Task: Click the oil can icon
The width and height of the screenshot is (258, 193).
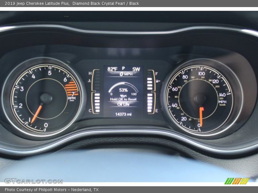Action: 124,96
